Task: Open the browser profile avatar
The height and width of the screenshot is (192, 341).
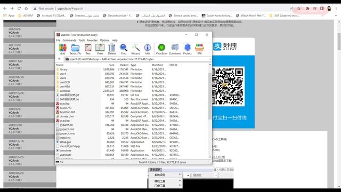Action: point(329,9)
